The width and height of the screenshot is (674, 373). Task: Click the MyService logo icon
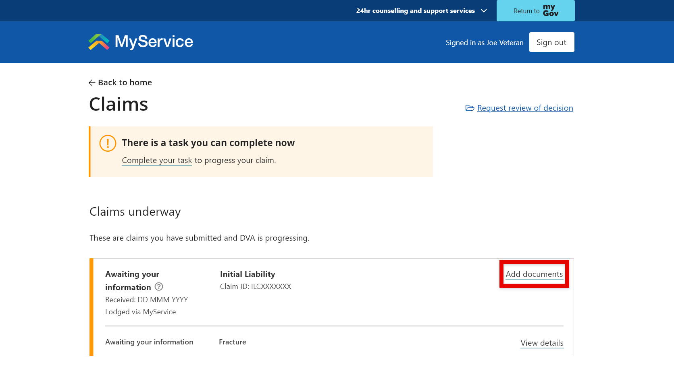[x=99, y=42]
